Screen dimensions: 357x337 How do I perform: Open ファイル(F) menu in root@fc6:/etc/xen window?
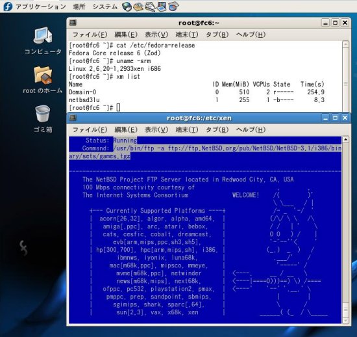coord(90,130)
